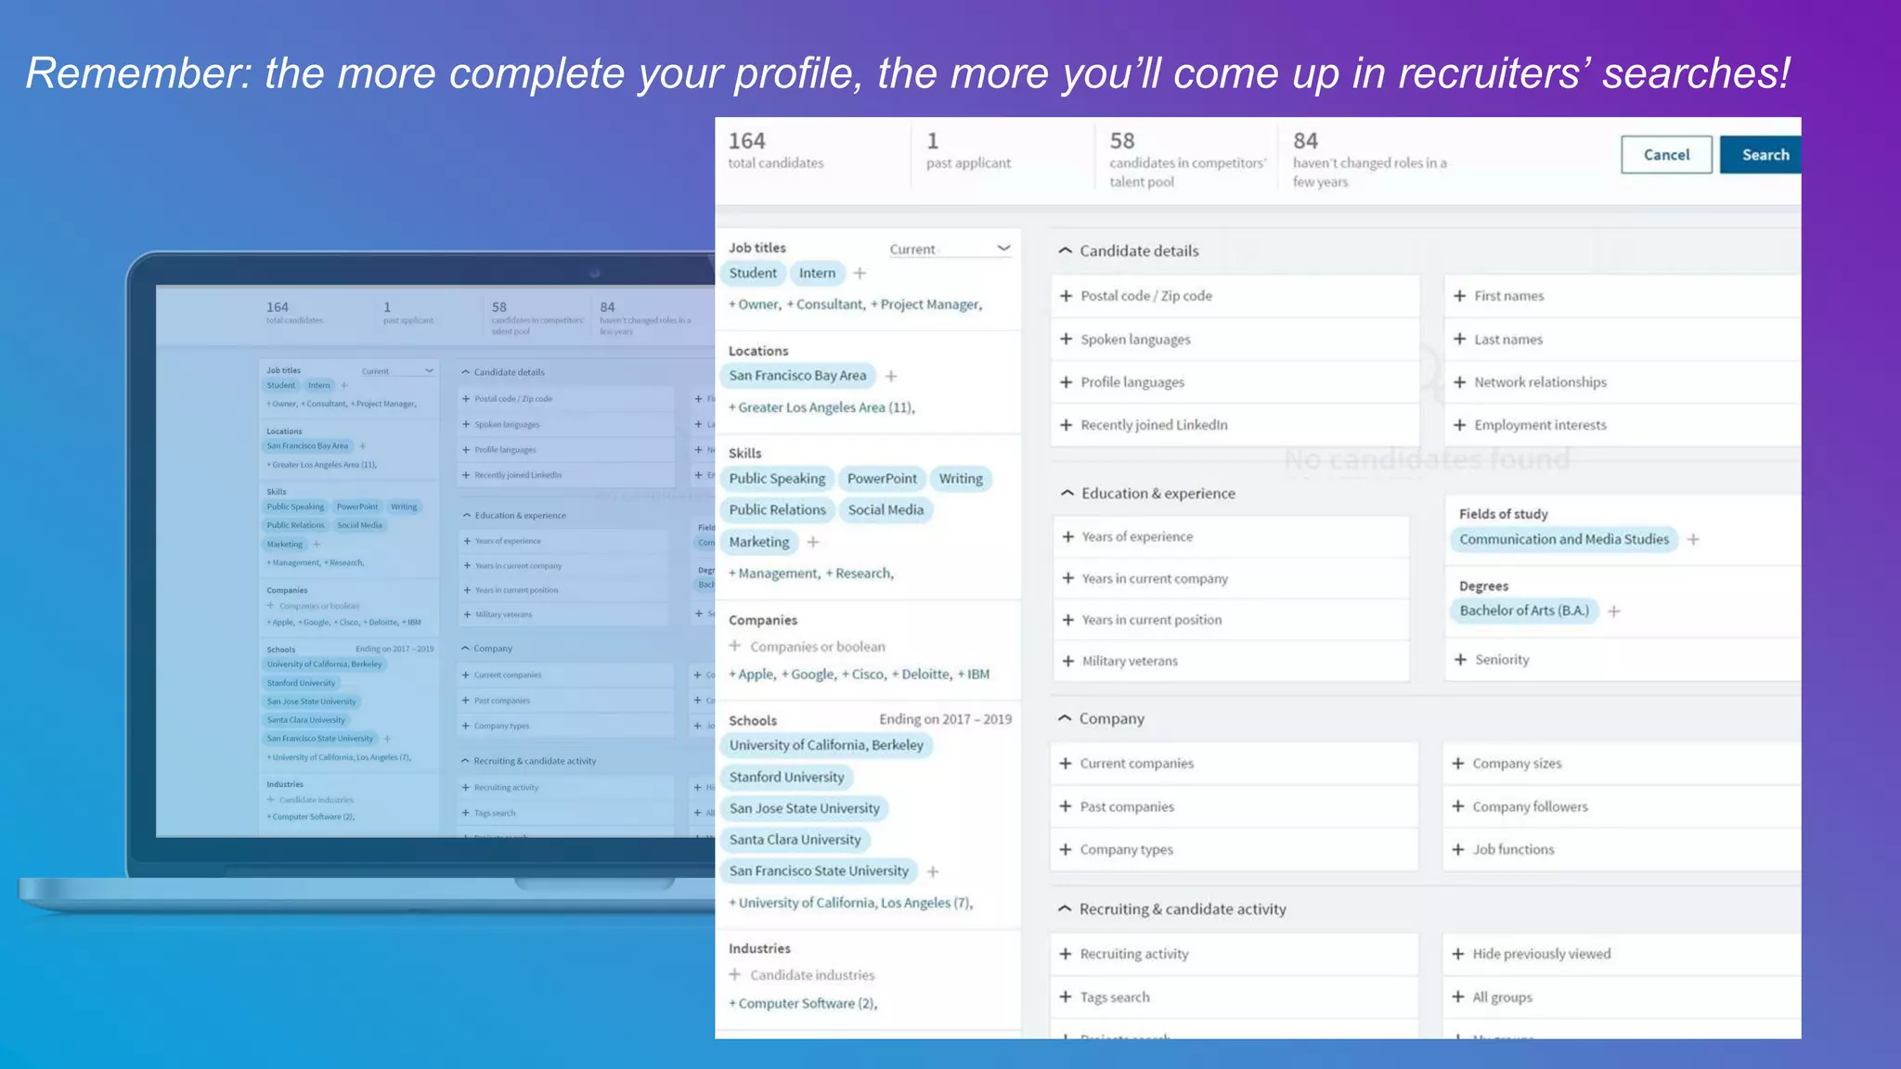
Task: Add suggested Google company
Action: point(808,675)
